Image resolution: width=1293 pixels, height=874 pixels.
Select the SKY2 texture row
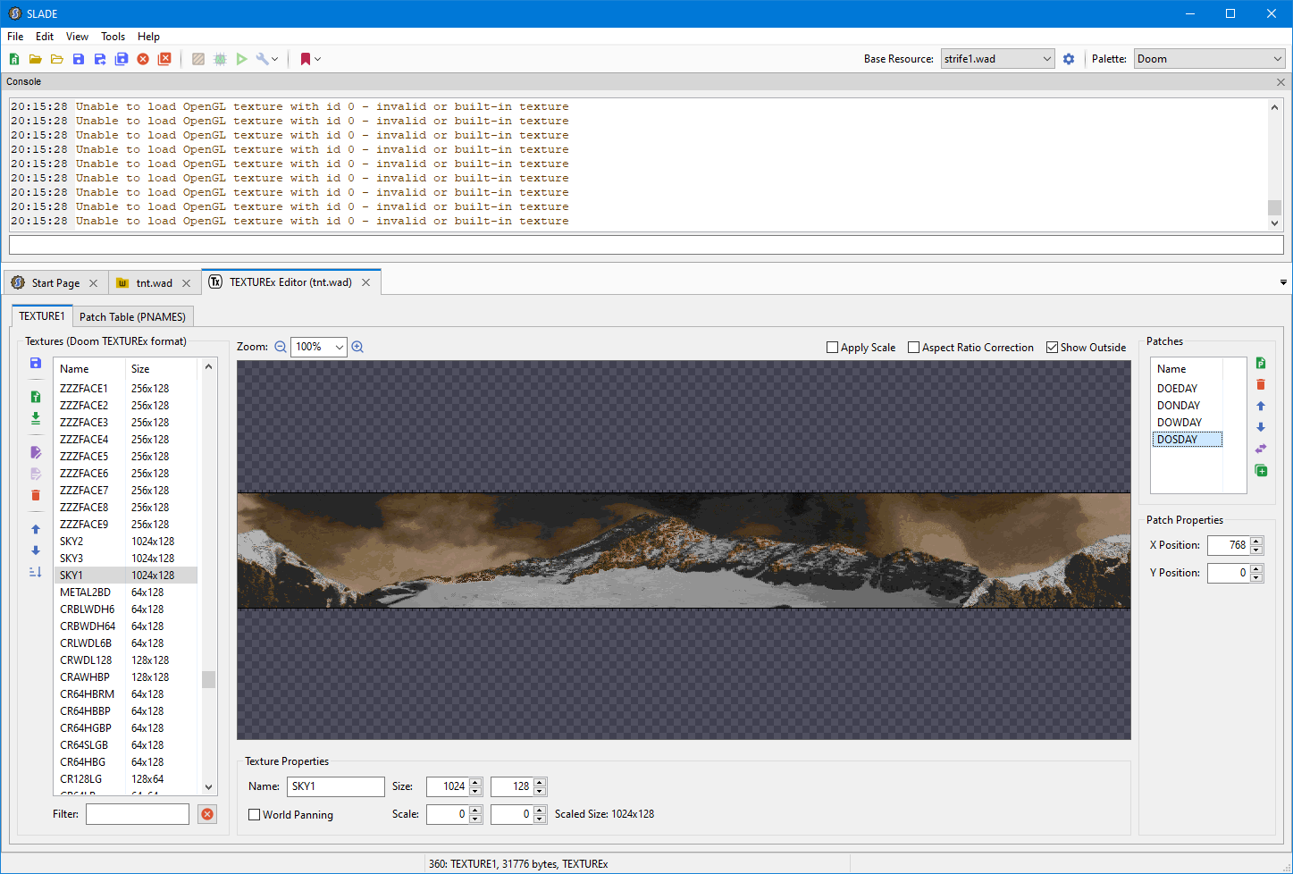(125, 542)
